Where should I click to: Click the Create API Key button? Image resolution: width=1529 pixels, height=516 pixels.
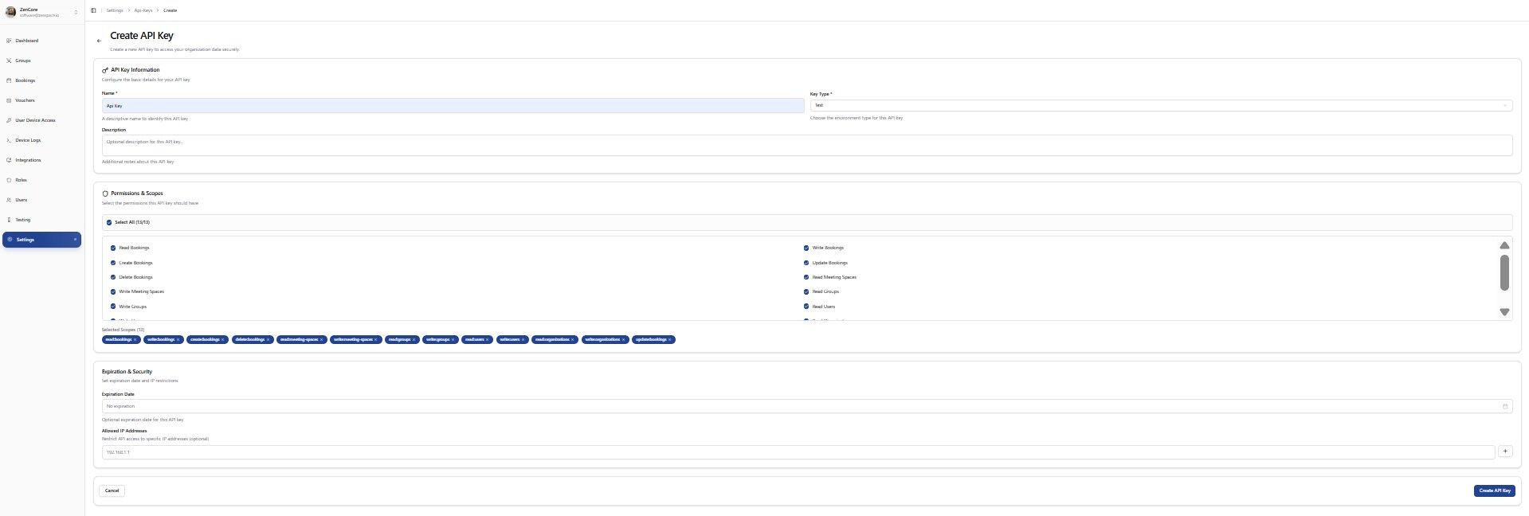coord(1494,491)
